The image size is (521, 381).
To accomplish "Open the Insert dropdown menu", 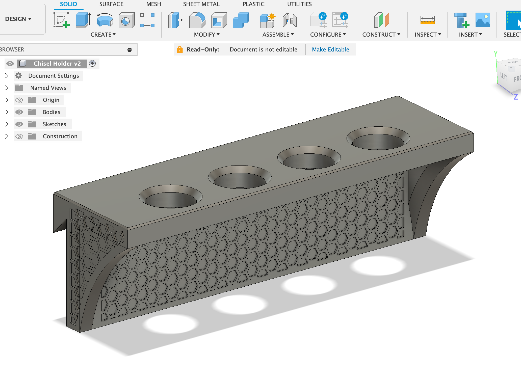I will (471, 35).
